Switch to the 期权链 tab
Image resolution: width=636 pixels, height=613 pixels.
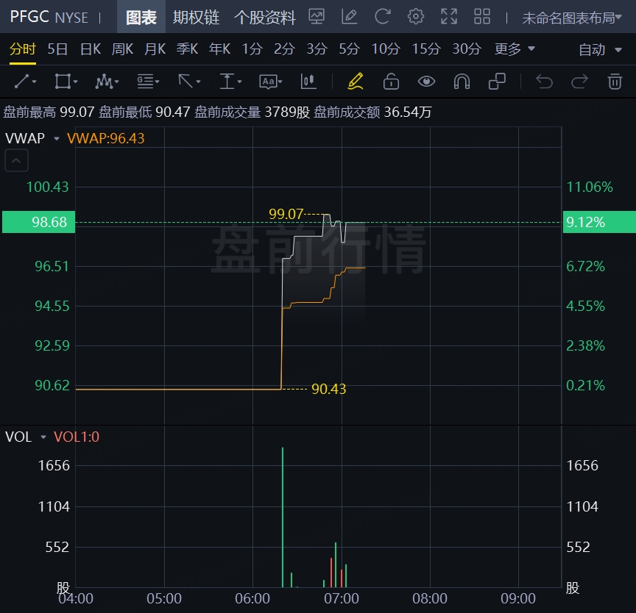click(197, 18)
